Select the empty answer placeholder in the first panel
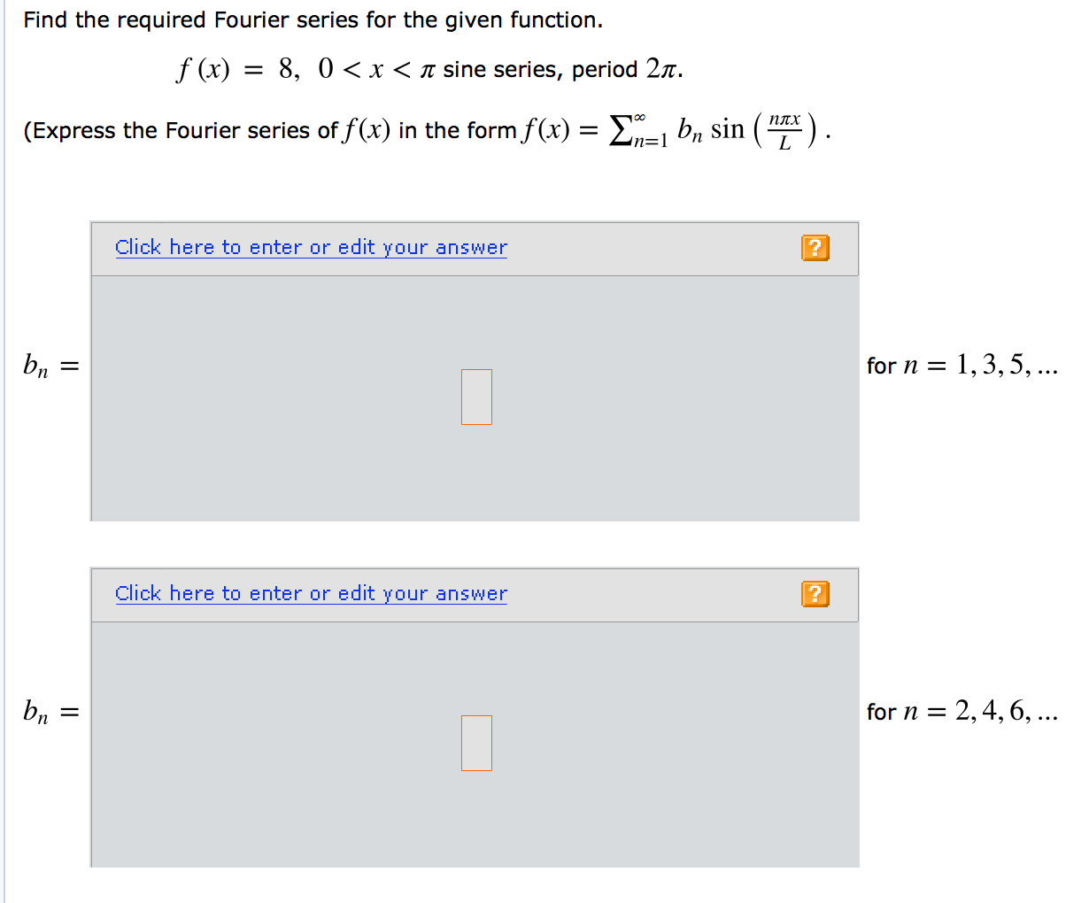This screenshot has height=903, width=1089. point(476,397)
